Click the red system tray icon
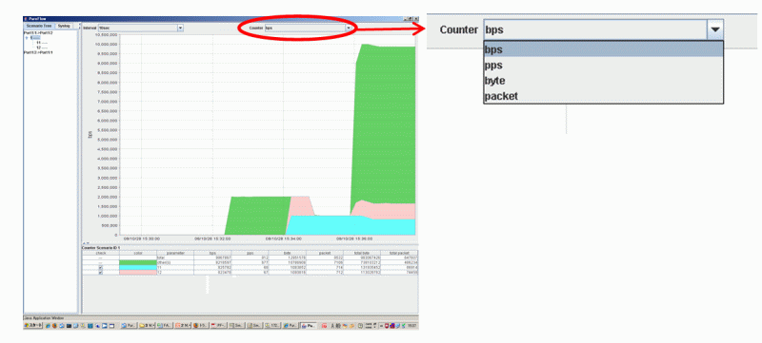This screenshot has height=343, width=762. [x=387, y=326]
